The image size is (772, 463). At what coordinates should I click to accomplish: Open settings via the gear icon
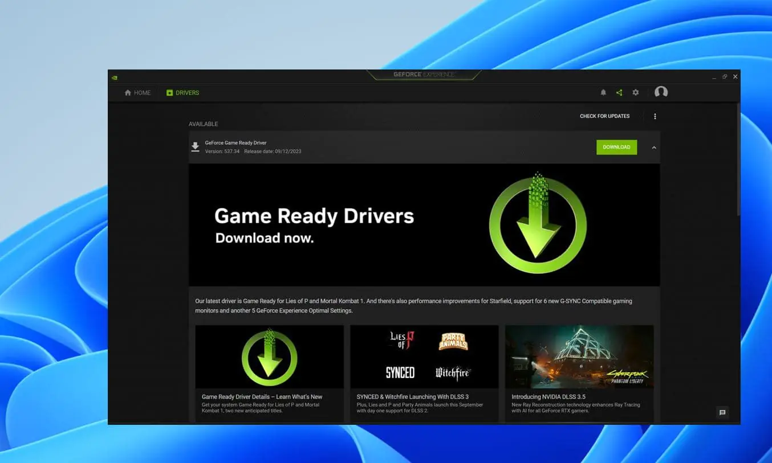click(636, 93)
